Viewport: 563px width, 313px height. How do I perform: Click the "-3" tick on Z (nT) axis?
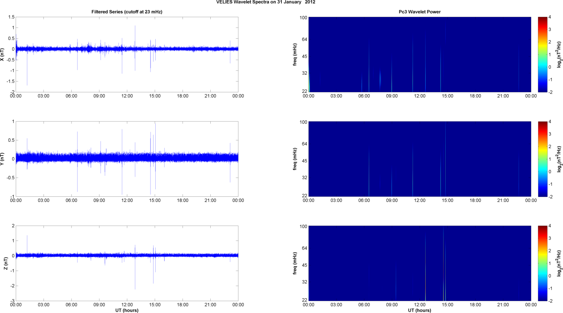[12, 301]
